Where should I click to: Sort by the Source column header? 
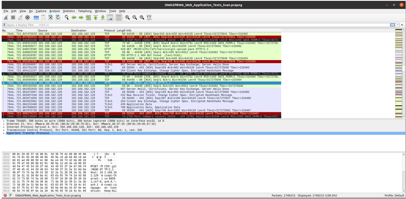(x=54, y=30)
